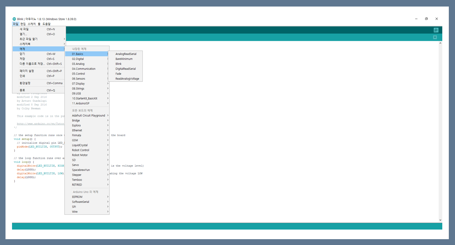Open the Fade example sketch

pos(125,74)
